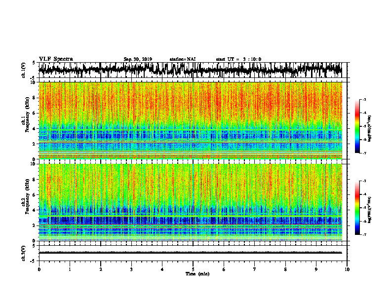This screenshot has width=391, height=302.
Task: Click the "6" kHz tick on ch.1 frequency axis
Action: (x=34, y=113)
